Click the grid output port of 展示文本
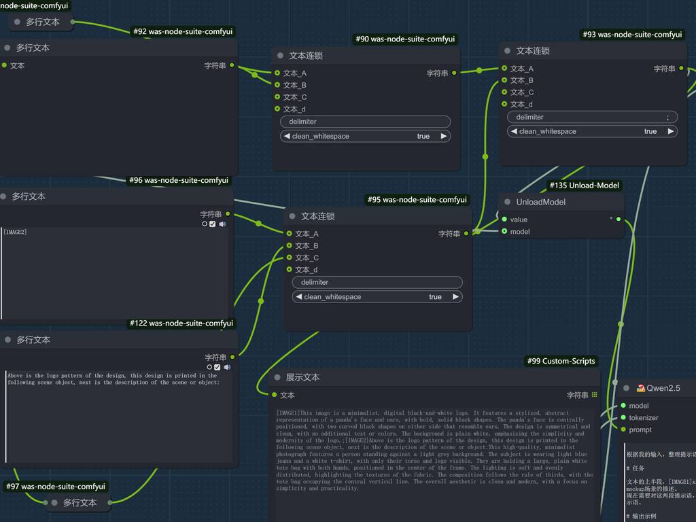The width and height of the screenshot is (696, 522). (x=595, y=395)
